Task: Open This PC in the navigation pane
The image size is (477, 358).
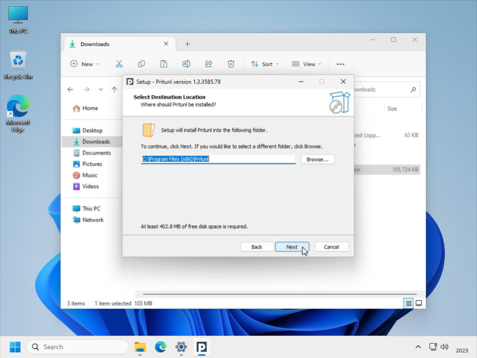Action: [x=86, y=208]
